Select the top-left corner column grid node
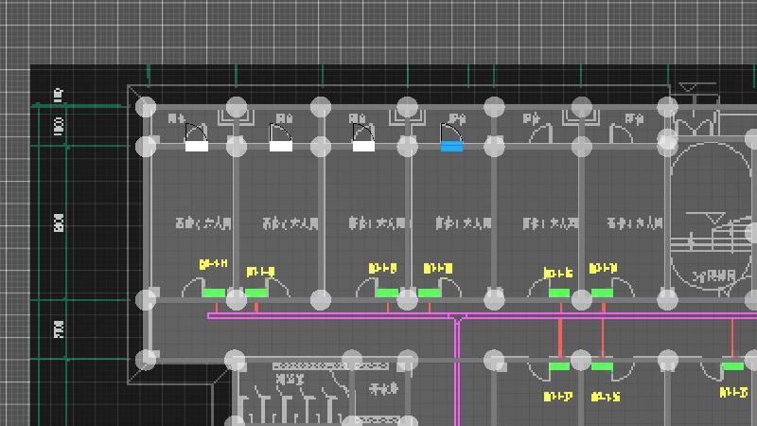 tap(146, 107)
